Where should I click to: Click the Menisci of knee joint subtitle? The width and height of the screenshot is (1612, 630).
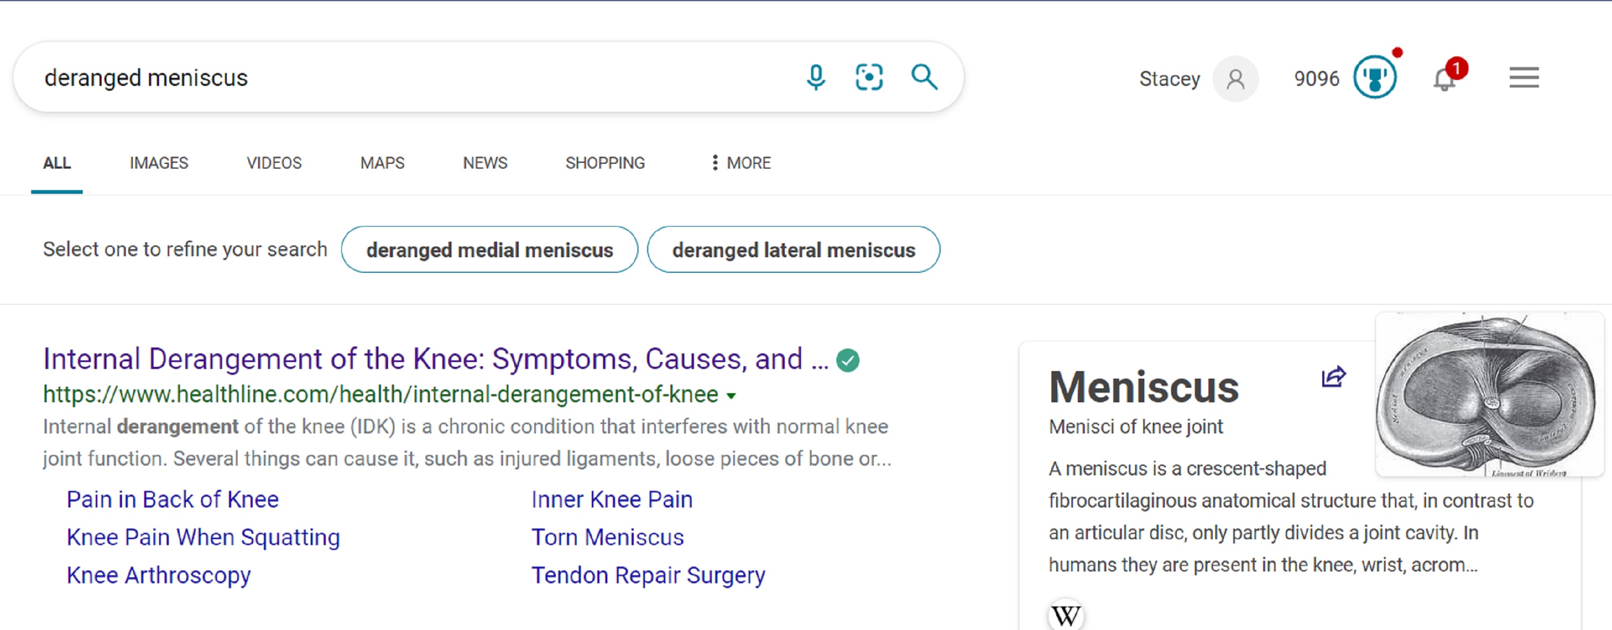[x=1136, y=427]
